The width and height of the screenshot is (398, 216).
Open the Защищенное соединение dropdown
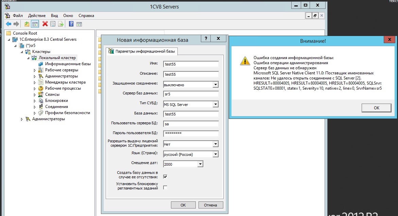click(215, 85)
